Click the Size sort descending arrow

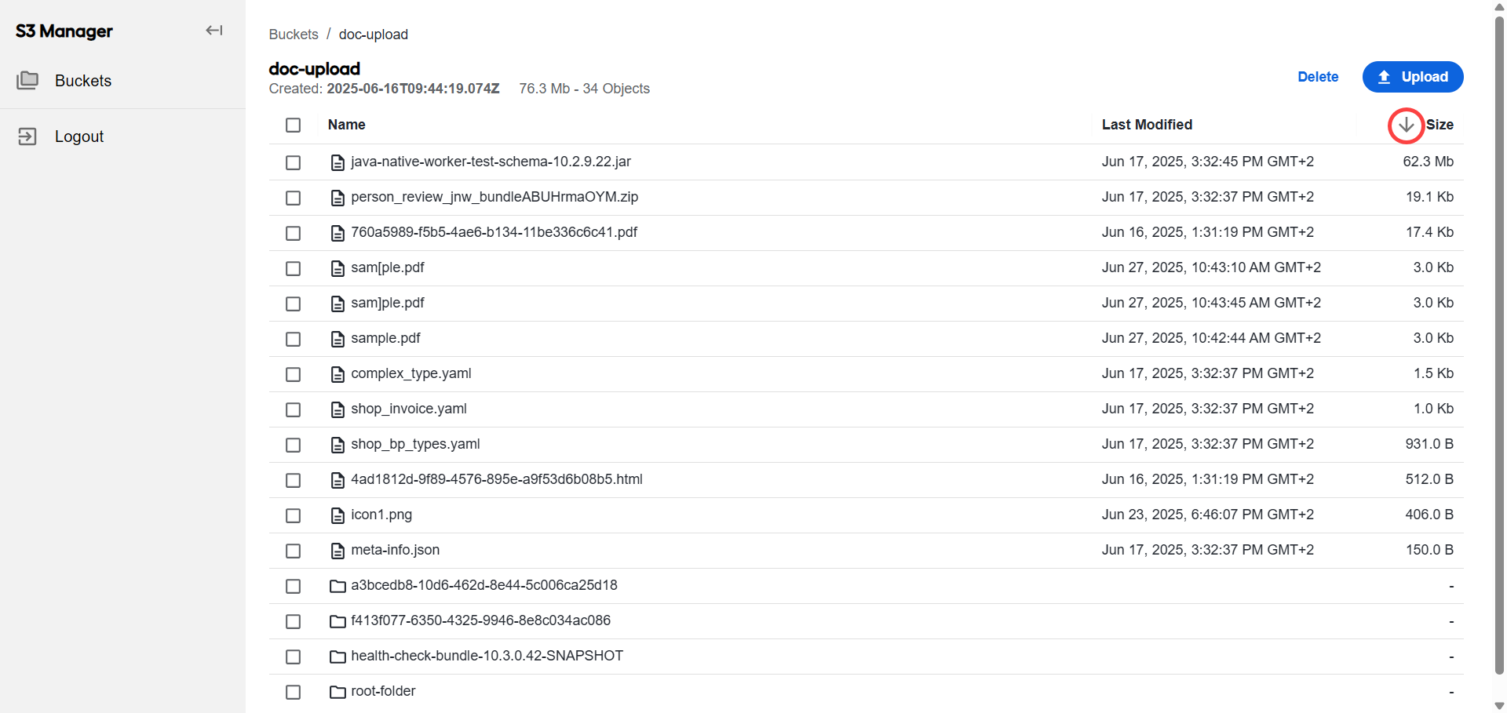(x=1406, y=125)
